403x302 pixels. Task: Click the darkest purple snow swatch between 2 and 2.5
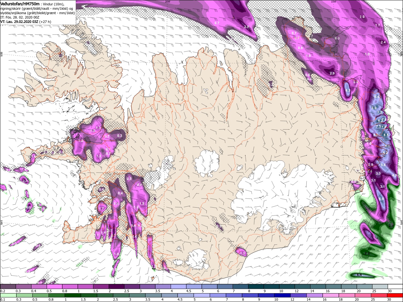click(x=116, y=287)
